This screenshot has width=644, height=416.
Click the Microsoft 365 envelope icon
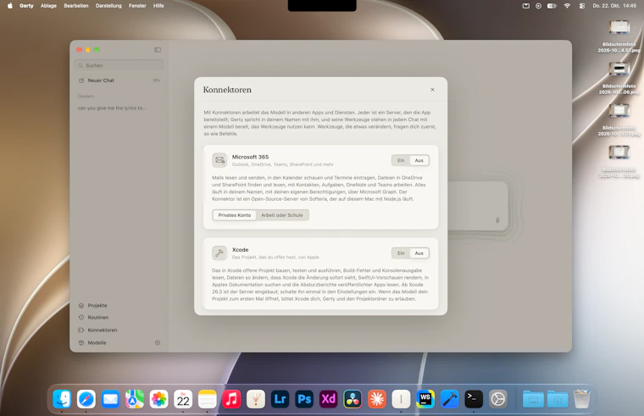[219, 160]
